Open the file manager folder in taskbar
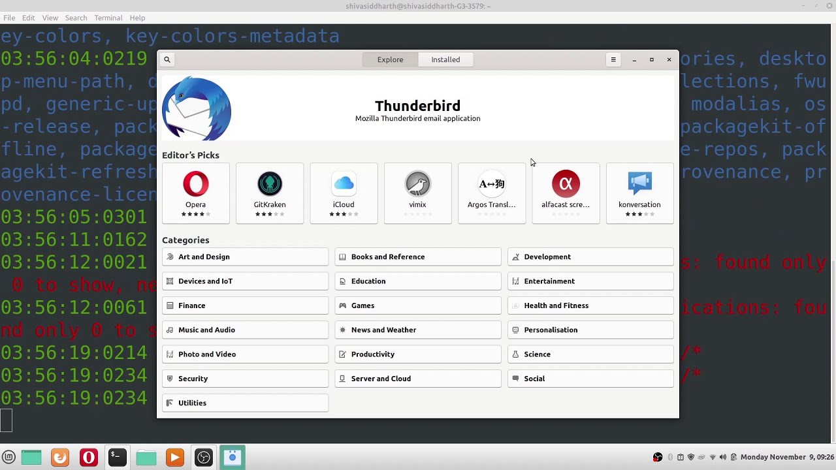 [146, 458]
